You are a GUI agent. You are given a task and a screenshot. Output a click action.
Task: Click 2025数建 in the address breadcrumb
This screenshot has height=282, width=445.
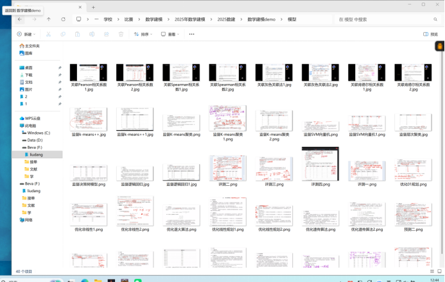coord(226,19)
